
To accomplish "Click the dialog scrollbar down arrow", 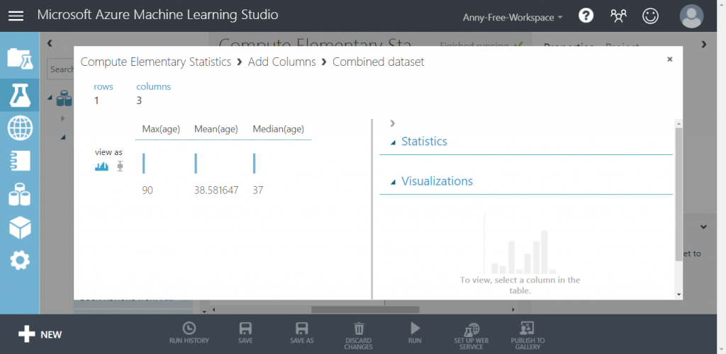I will tap(678, 295).
